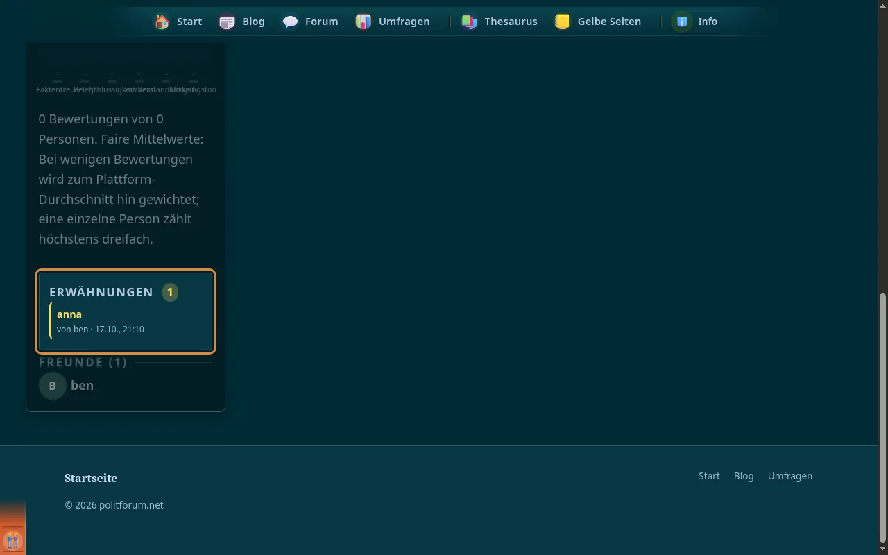Select the "FREUNDE (1)" heading
Viewport: 888px width, 555px height.
pyautogui.click(x=83, y=362)
